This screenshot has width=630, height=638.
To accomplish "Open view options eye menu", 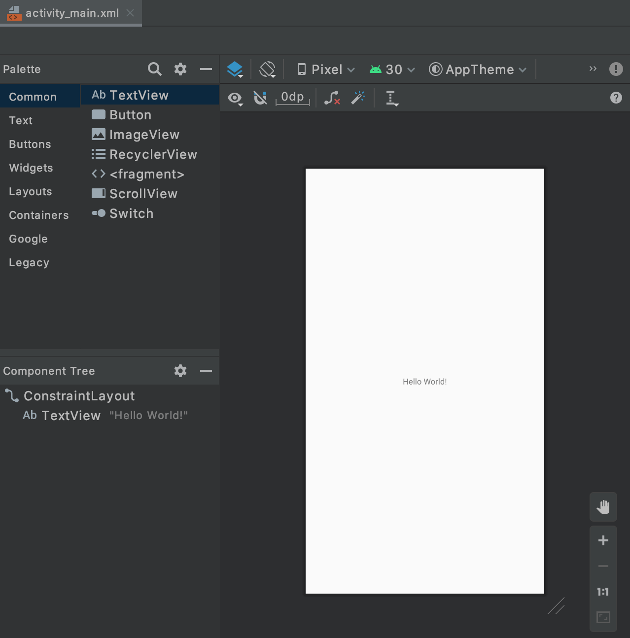I will coord(235,98).
